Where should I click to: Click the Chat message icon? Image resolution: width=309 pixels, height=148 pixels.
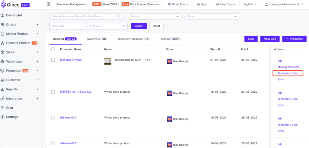tap(2, 108)
